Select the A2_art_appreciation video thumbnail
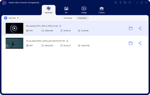The width and height of the screenshot is (150, 95). pyautogui.click(x=14, y=43)
